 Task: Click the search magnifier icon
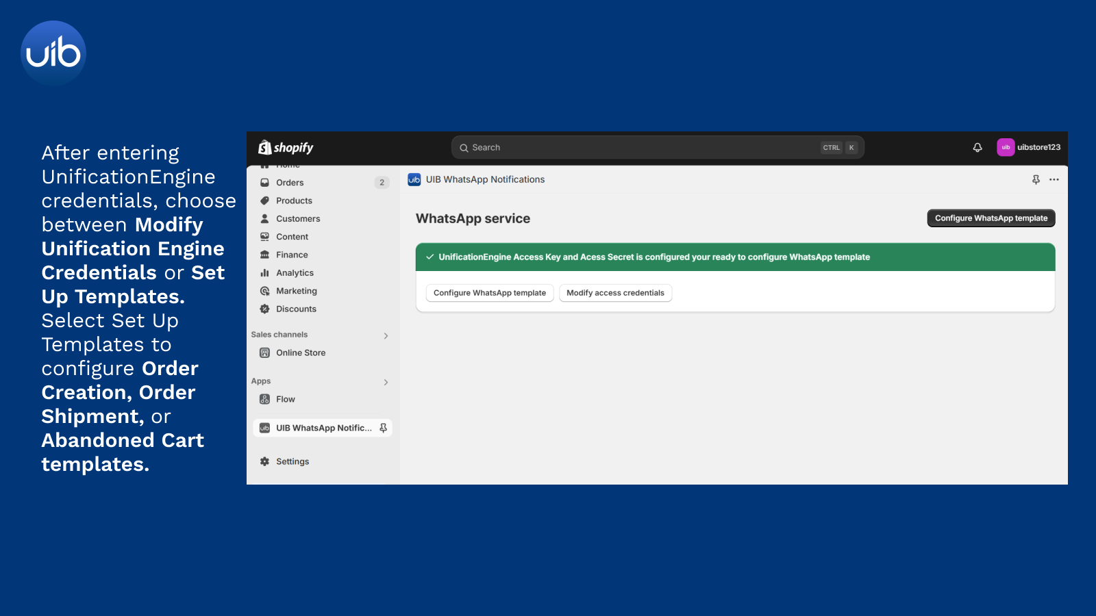click(x=464, y=148)
